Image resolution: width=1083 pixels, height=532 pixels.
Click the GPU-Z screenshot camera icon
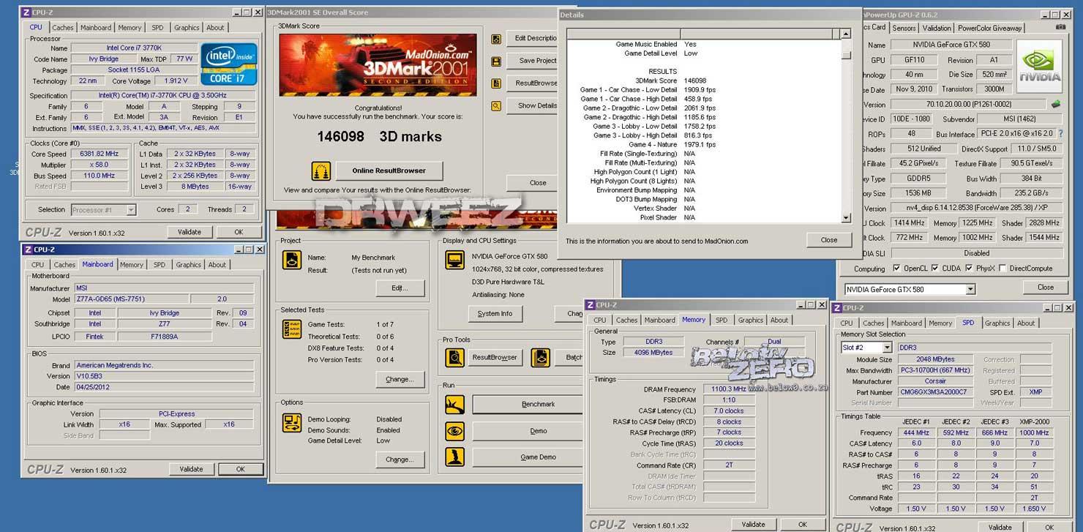coord(1061,27)
